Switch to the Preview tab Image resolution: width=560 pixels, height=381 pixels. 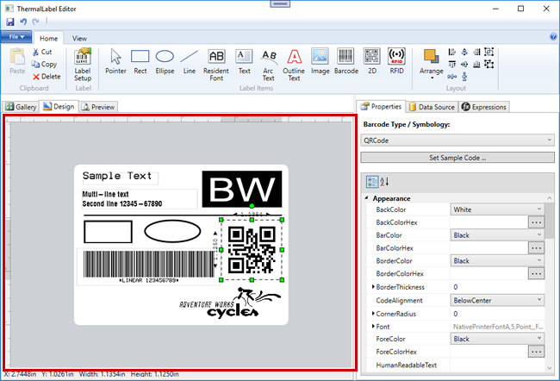pyautogui.click(x=98, y=107)
